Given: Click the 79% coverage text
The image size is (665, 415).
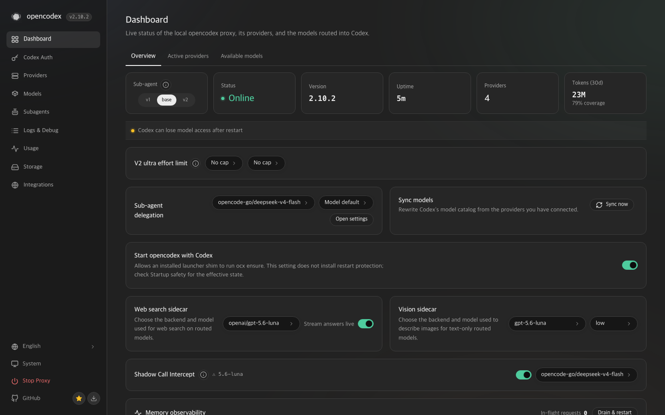Looking at the screenshot, I should tap(588, 103).
